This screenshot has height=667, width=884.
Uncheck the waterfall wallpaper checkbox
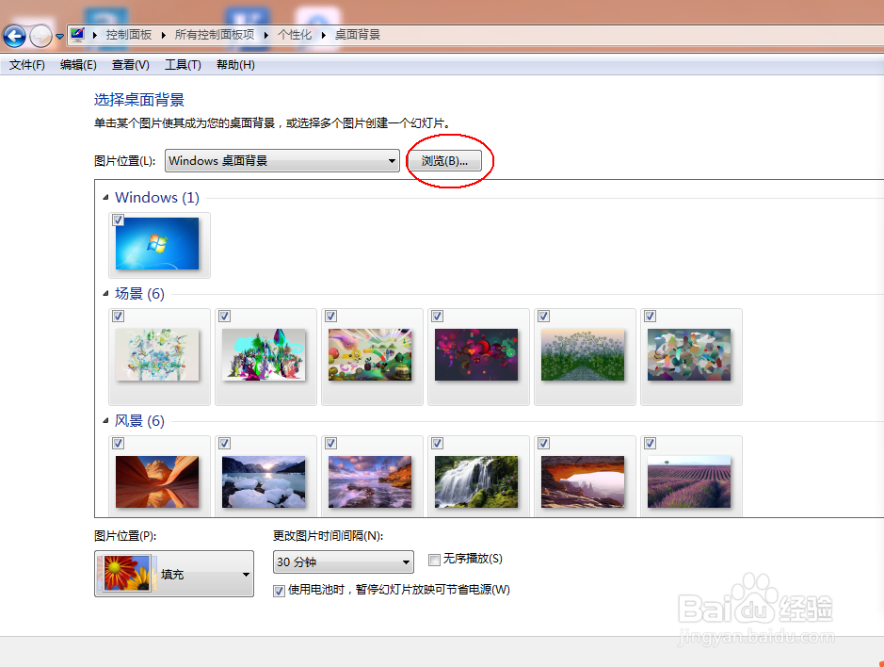coord(437,444)
